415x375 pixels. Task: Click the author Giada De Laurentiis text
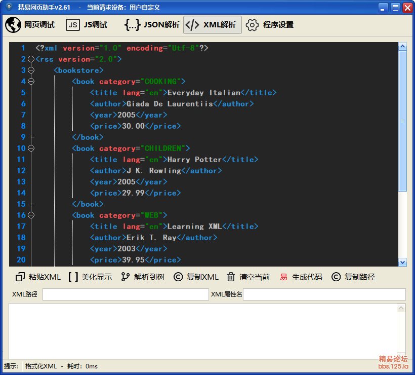[x=170, y=104]
